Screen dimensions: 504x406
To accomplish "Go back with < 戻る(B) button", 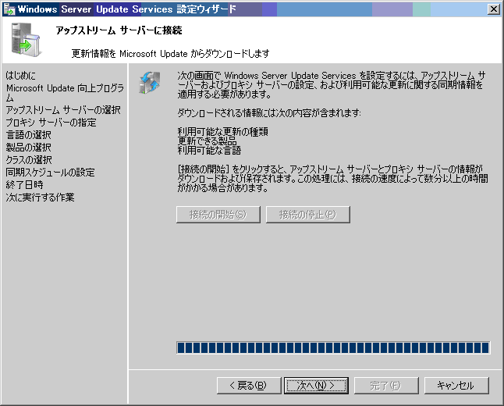I will point(249,385).
